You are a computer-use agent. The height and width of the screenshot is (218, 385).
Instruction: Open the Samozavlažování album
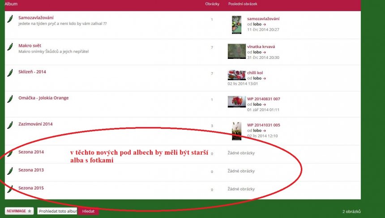[x=36, y=18]
